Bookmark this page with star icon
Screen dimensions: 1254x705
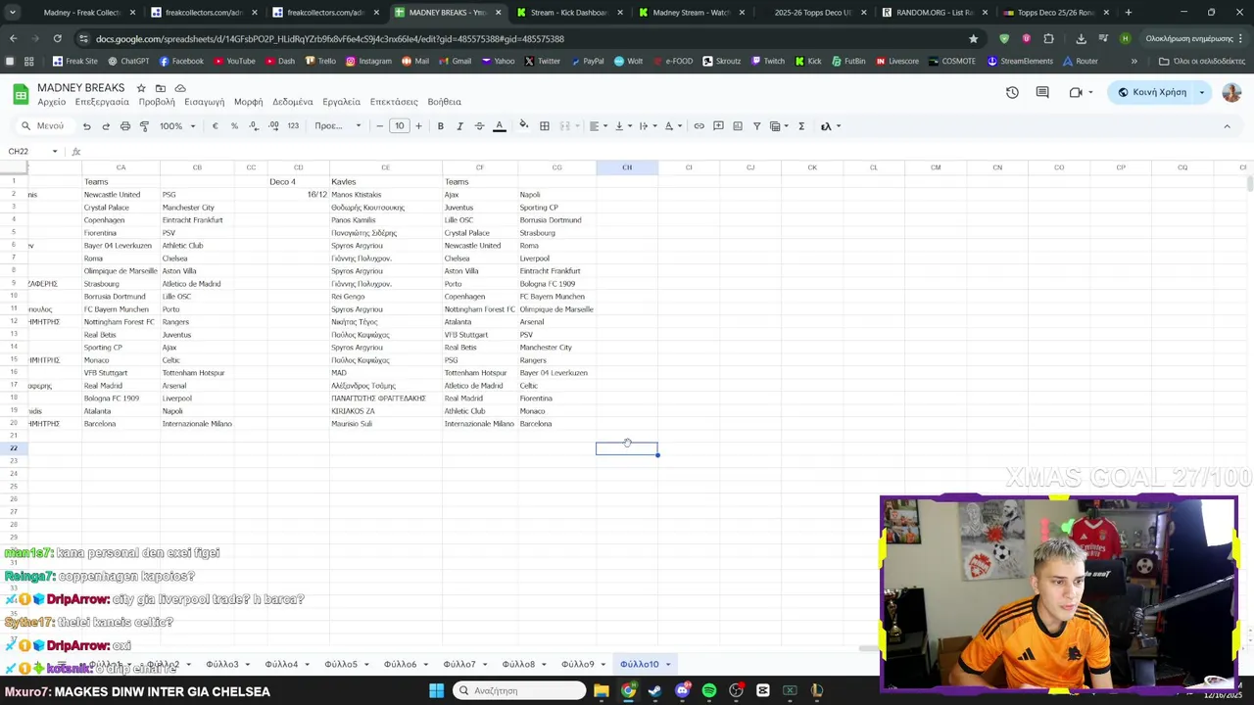pyautogui.click(x=973, y=38)
